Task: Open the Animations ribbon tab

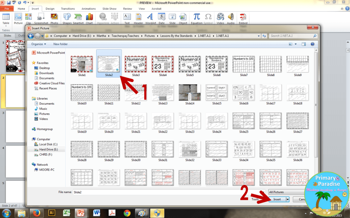Action: pos(89,9)
